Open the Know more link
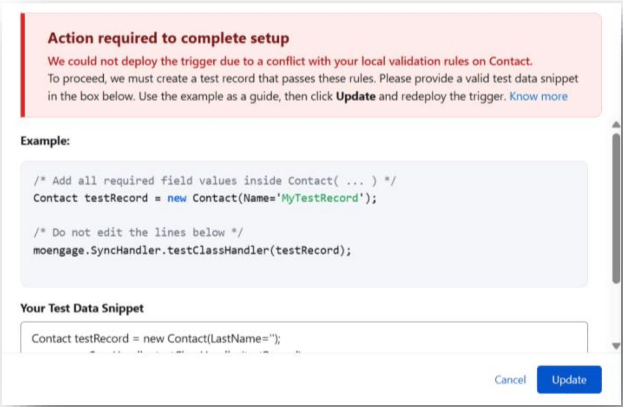 pos(538,96)
